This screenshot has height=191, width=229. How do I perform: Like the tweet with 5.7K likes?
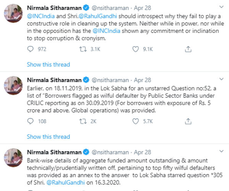pyautogui.click(x=135, y=121)
